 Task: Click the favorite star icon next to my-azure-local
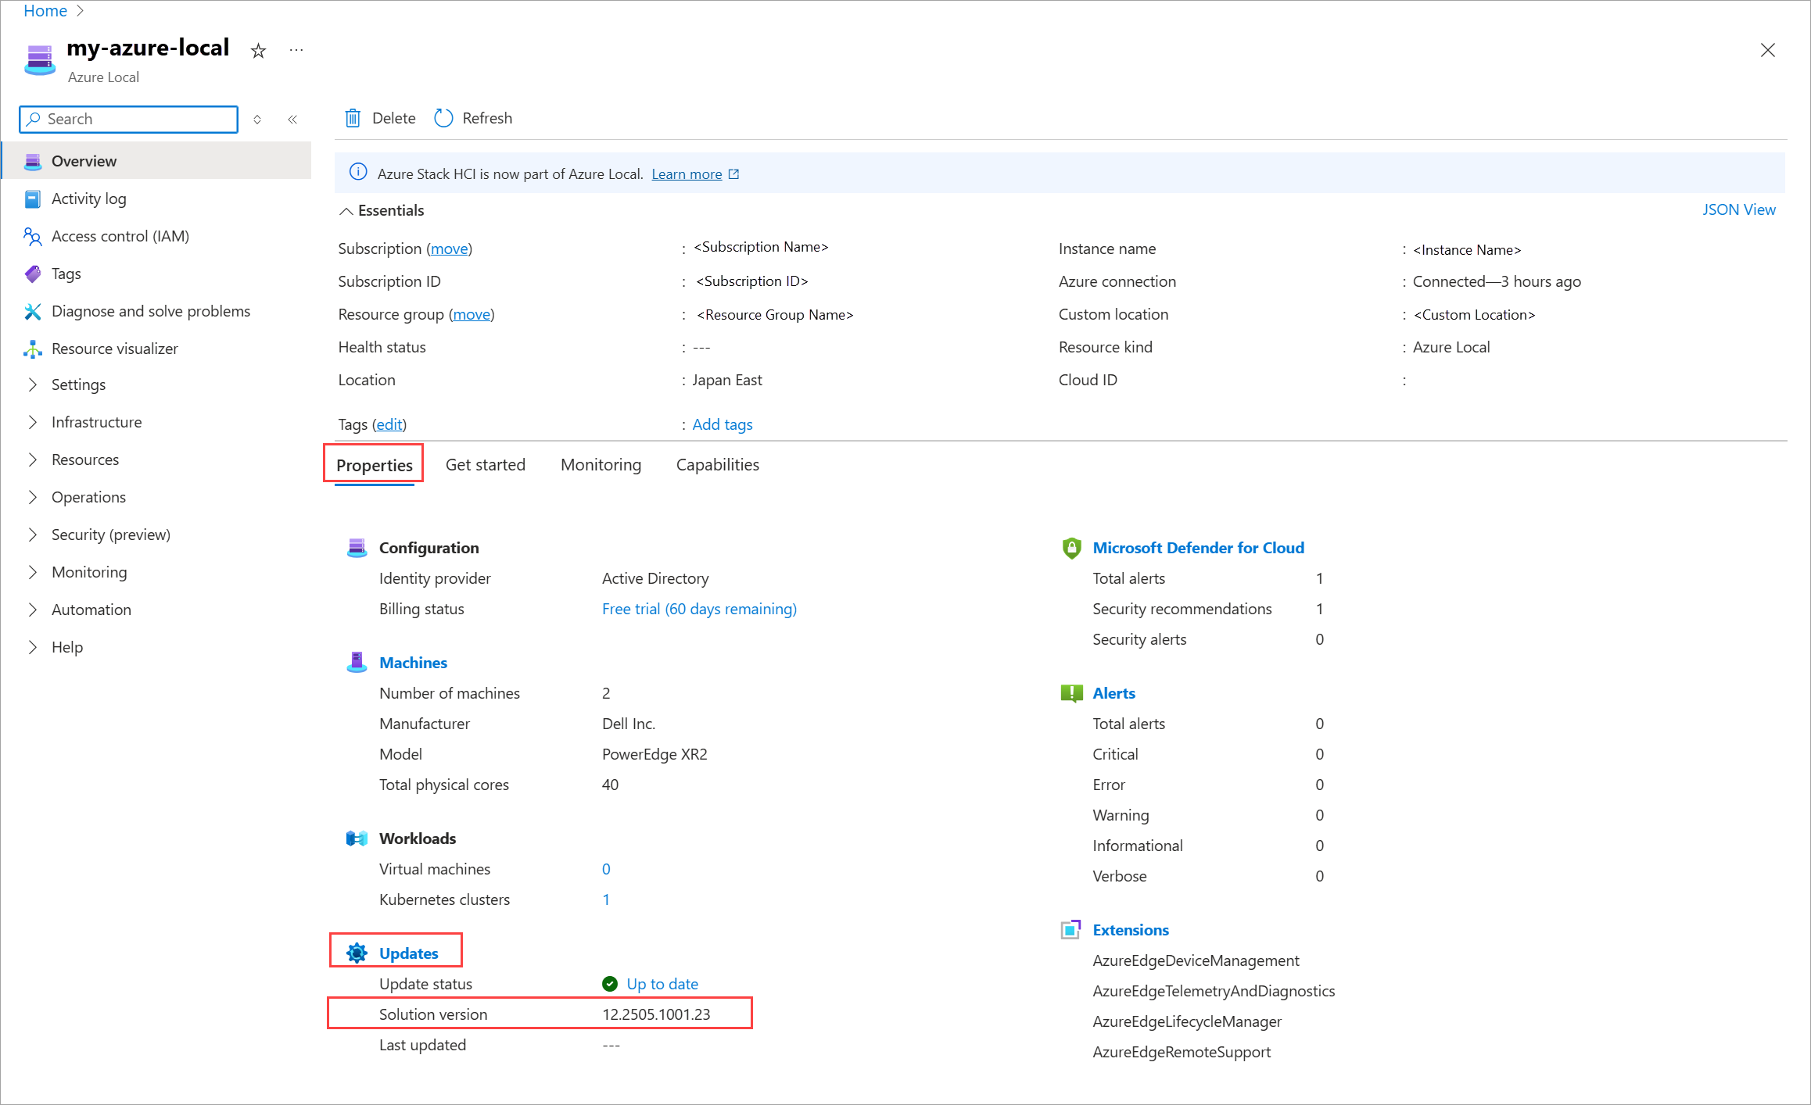click(258, 52)
